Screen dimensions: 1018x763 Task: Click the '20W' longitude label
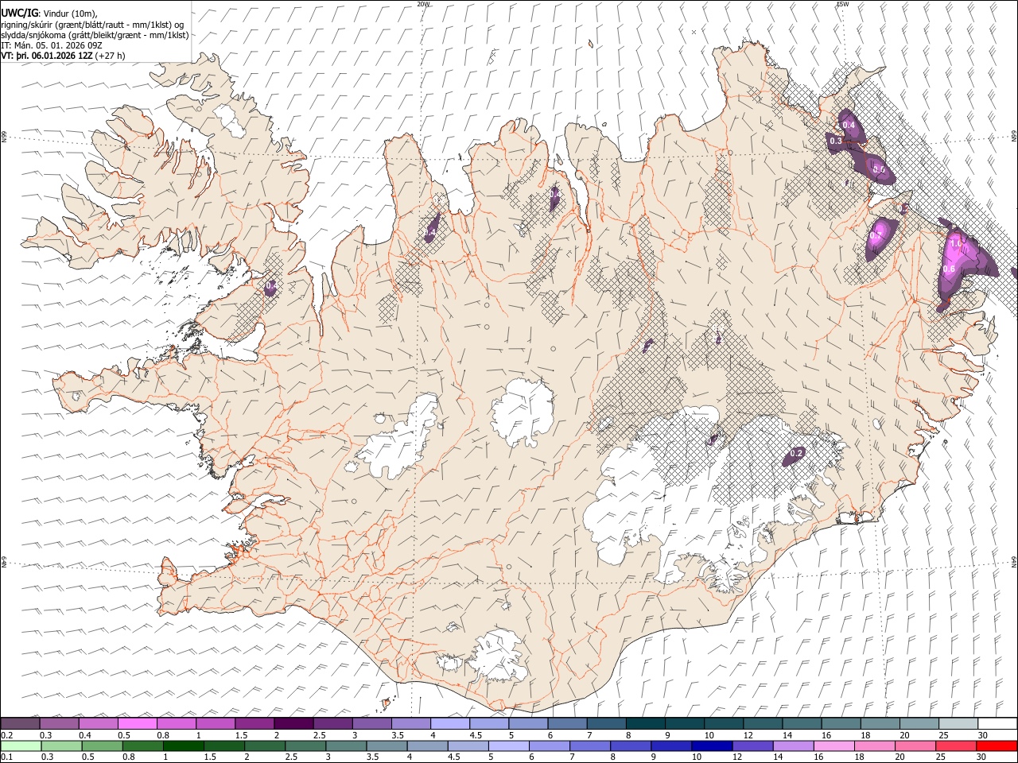pos(423,4)
